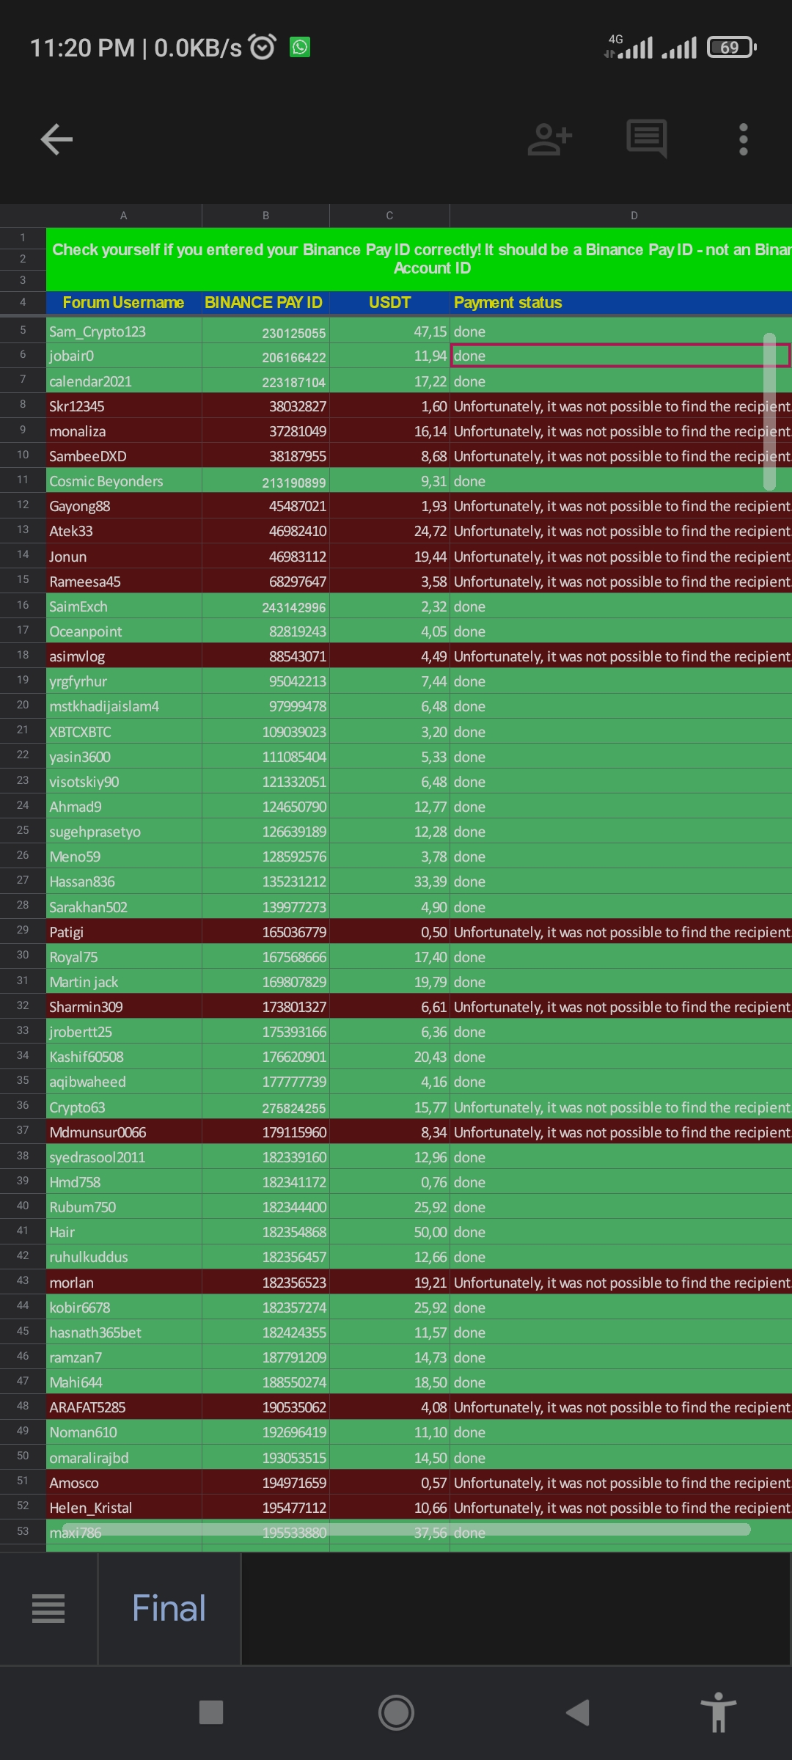Image resolution: width=792 pixels, height=1760 pixels.
Task: Select the Payment status header cell
Action: point(620,303)
